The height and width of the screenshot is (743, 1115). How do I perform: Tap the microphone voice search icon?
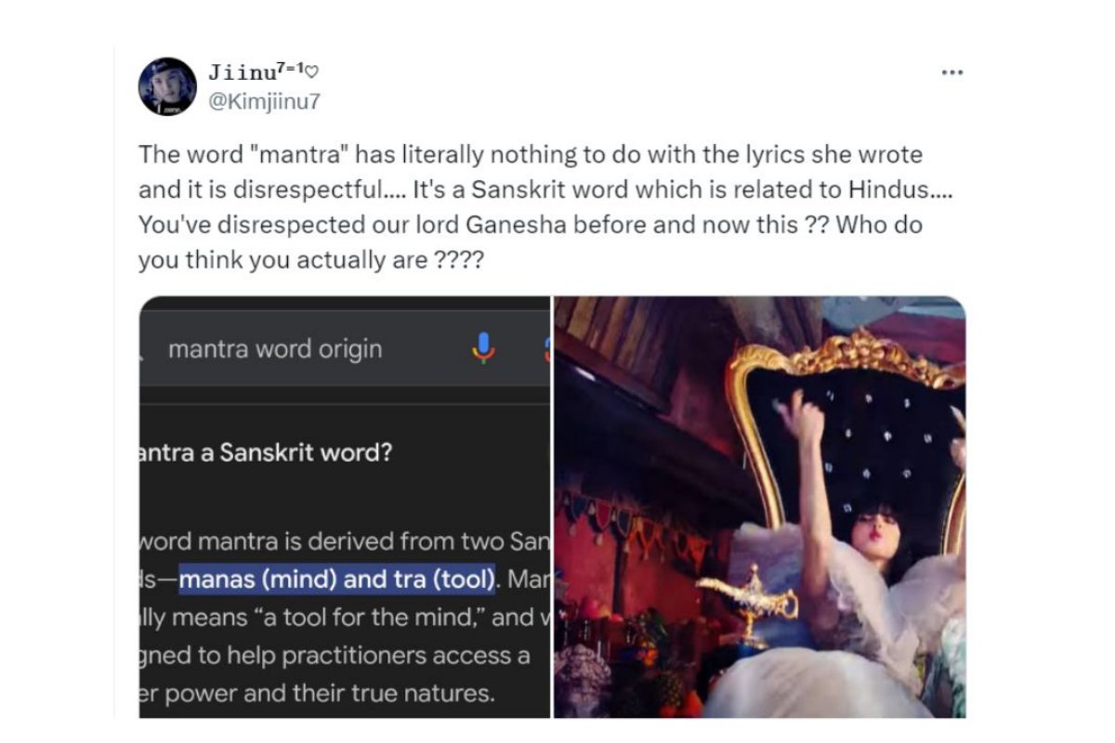point(483,348)
